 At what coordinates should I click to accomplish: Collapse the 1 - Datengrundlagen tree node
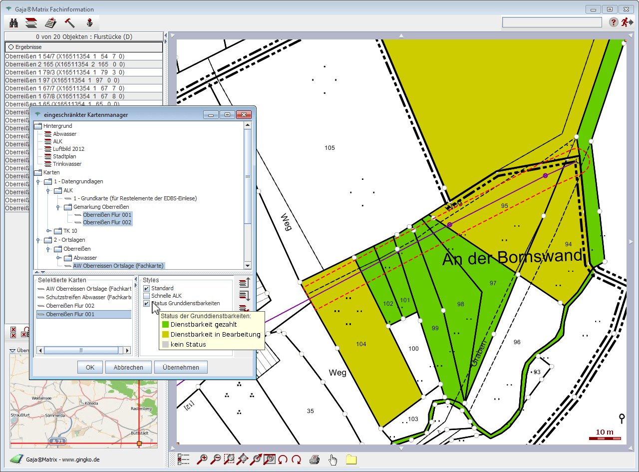point(38,182)
